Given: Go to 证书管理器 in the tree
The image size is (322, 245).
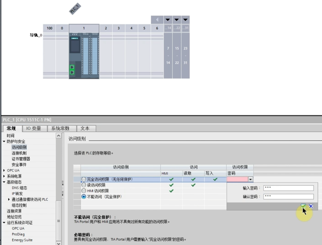Looking at the screenshot, I should 21,159.
